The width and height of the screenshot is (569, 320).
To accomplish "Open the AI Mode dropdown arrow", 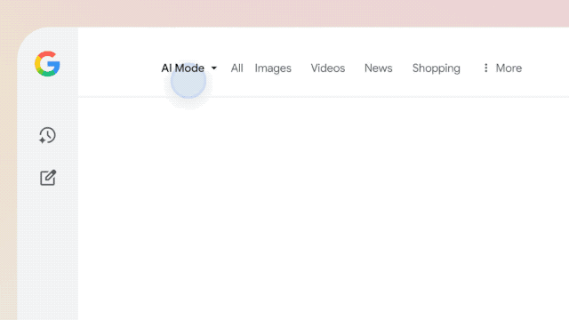I will 213,68.
